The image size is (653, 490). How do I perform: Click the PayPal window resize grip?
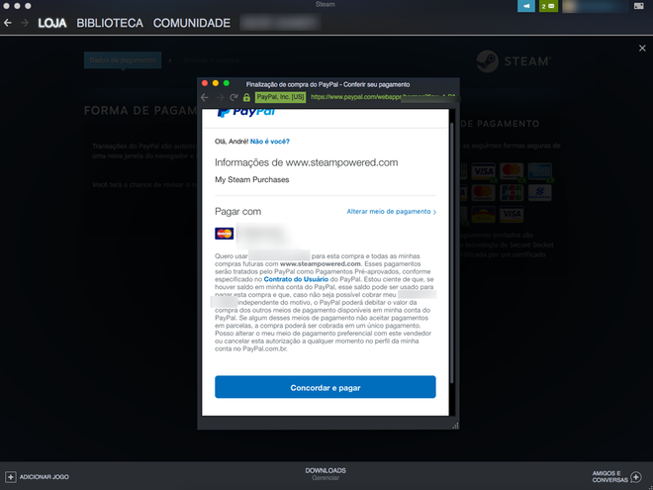pyautogui.click(x=455, y=425)
